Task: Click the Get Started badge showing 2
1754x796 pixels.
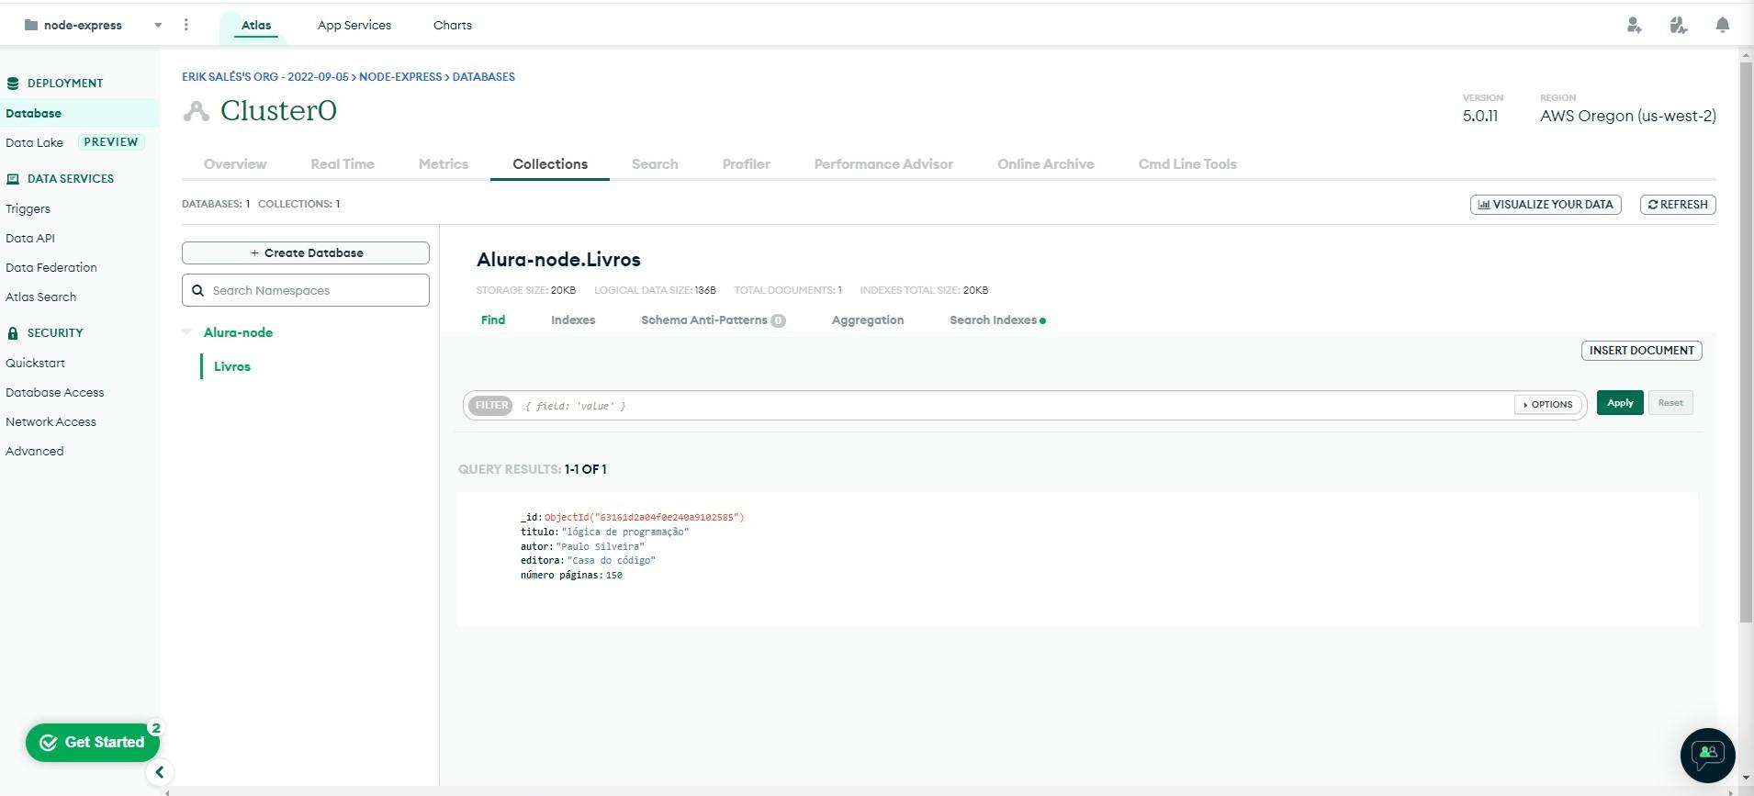Action: tap(156, 727)
